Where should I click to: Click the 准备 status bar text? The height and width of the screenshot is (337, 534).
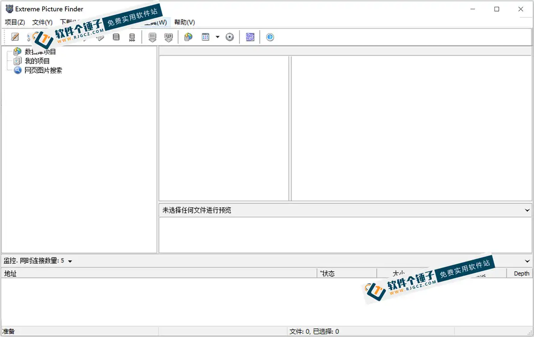click(x=9, y=331)
